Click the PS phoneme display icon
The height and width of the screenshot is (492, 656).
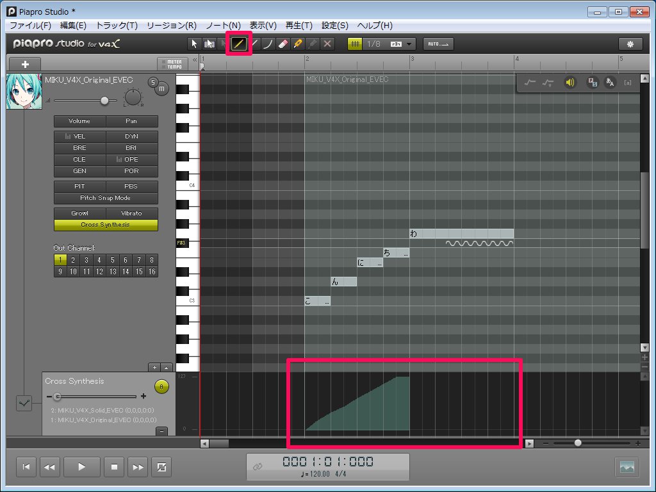[x=592, y=83]
